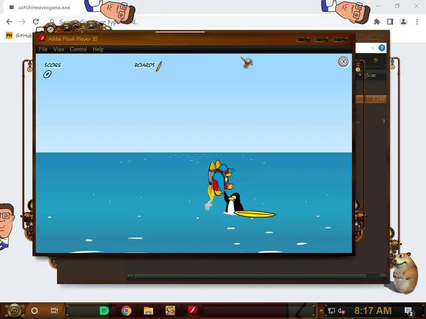Close the Adobe Flash Player window
This screenshot has width=426, height=319.
pos(341,39)
